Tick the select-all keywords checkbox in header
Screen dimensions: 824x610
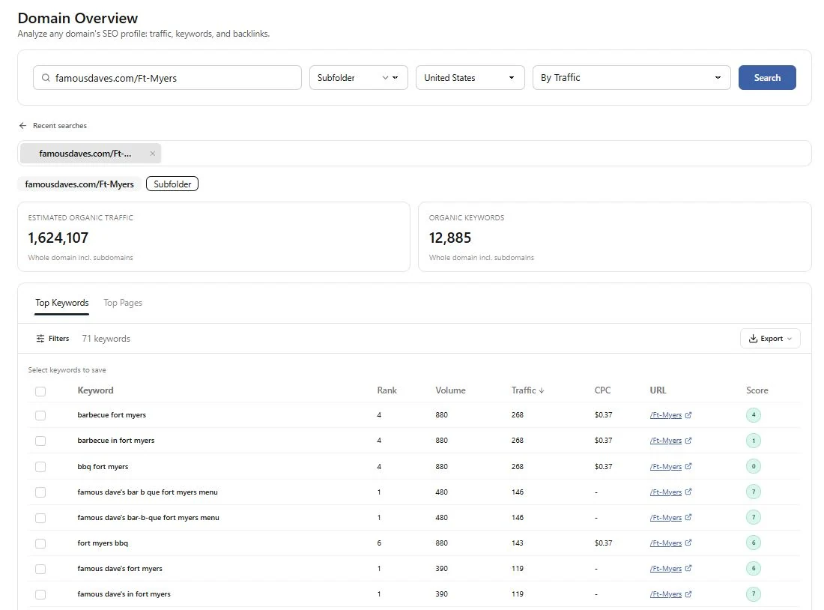(40, 391)
